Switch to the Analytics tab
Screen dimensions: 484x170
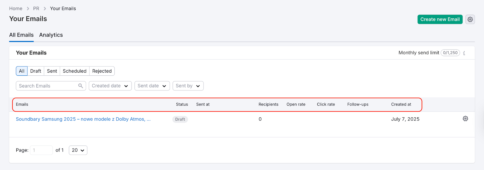click(x=51, y=35)
